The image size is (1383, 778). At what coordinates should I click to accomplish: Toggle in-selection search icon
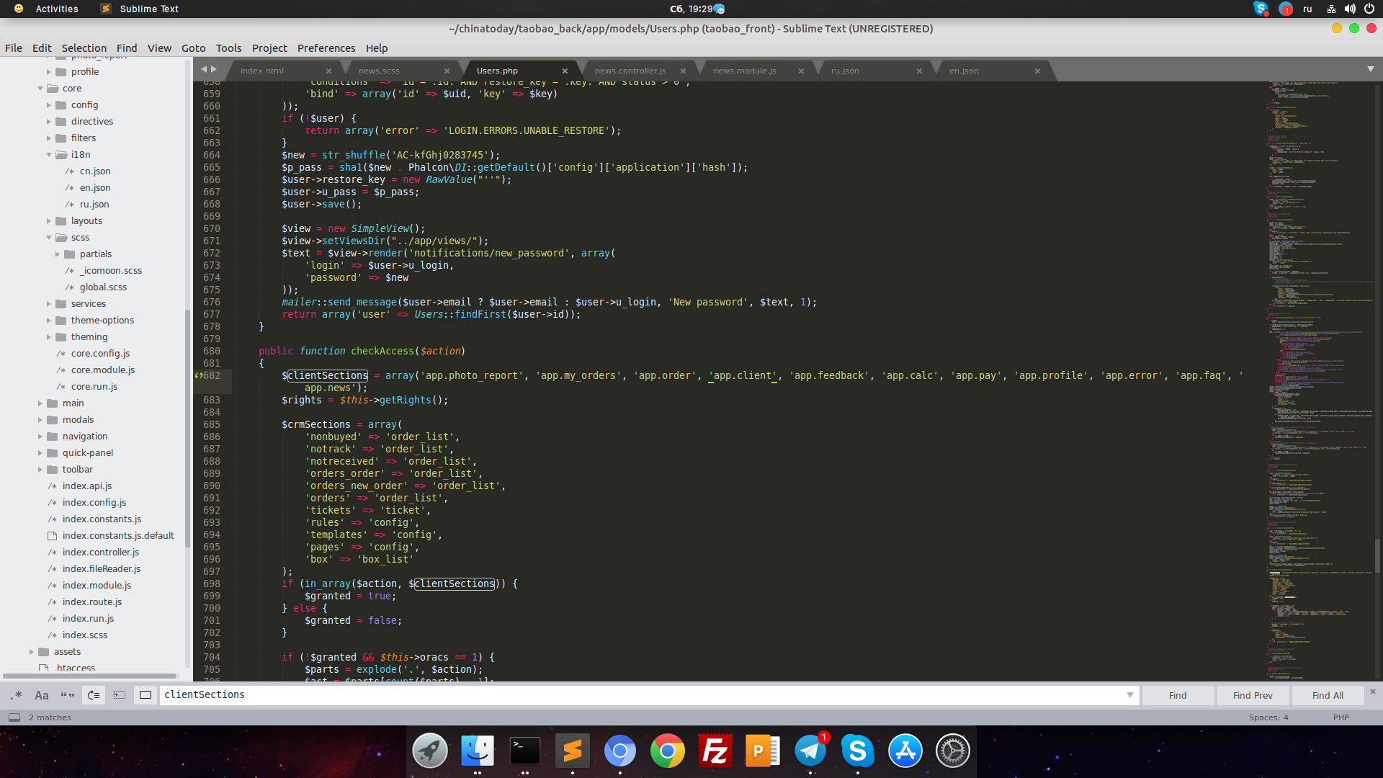tap(120, 695)
